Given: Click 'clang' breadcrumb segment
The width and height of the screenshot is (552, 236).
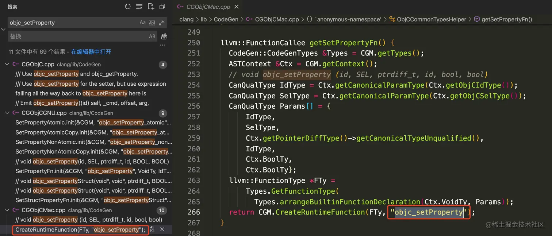Looking at the screenshot, I should point(186,19).
